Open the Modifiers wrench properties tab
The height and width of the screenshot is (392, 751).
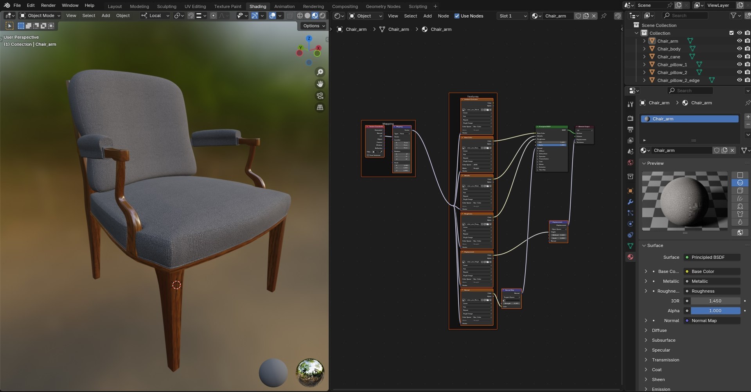630,202
